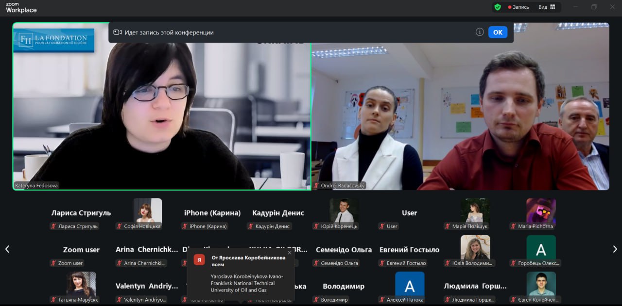
Task: Go to next participants page arrow
Action: 615,249
